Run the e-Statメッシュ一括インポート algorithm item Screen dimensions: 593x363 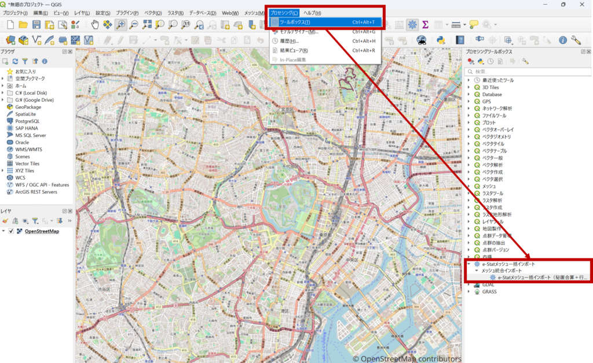point(539,277)
